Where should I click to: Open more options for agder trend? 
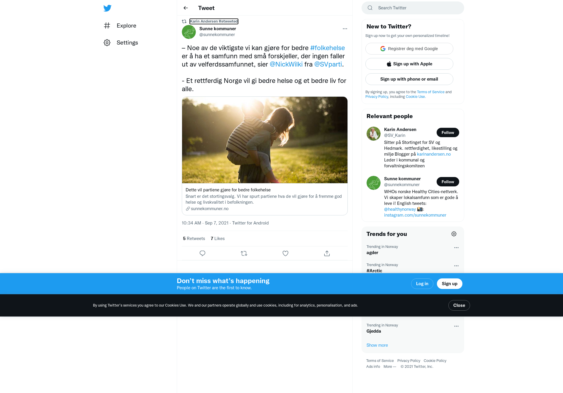click(456, 248)
